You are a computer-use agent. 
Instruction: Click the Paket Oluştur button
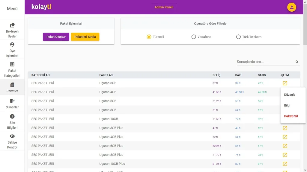pos(56,37)
